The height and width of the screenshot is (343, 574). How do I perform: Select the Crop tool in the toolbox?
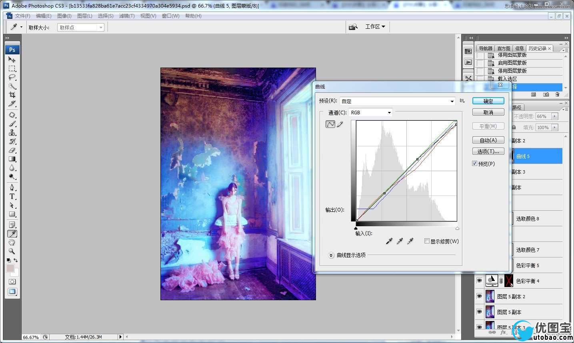[12, 95]
